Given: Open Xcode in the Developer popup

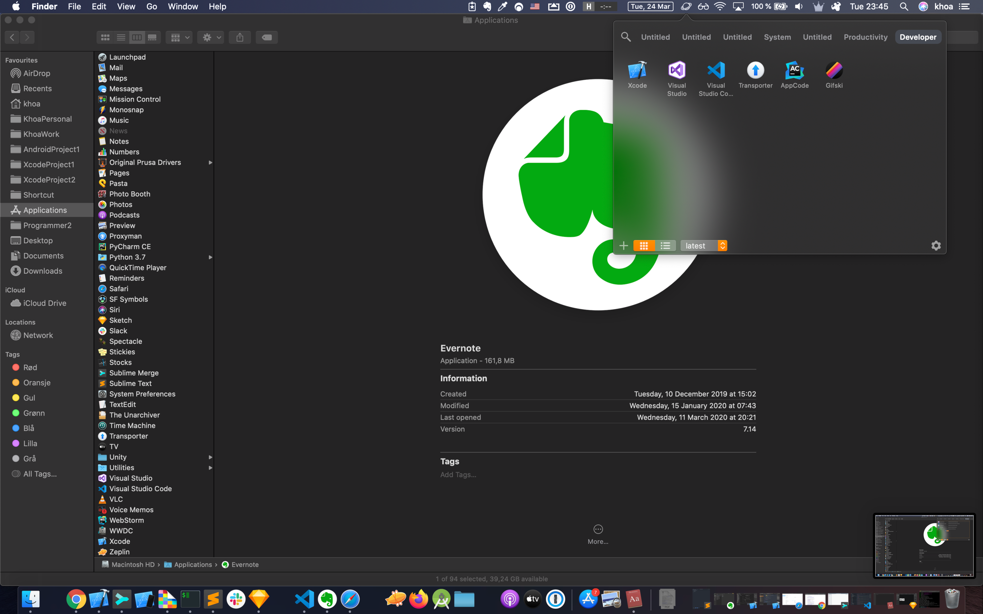Looking at the screenshot, I should click(637, 75).
